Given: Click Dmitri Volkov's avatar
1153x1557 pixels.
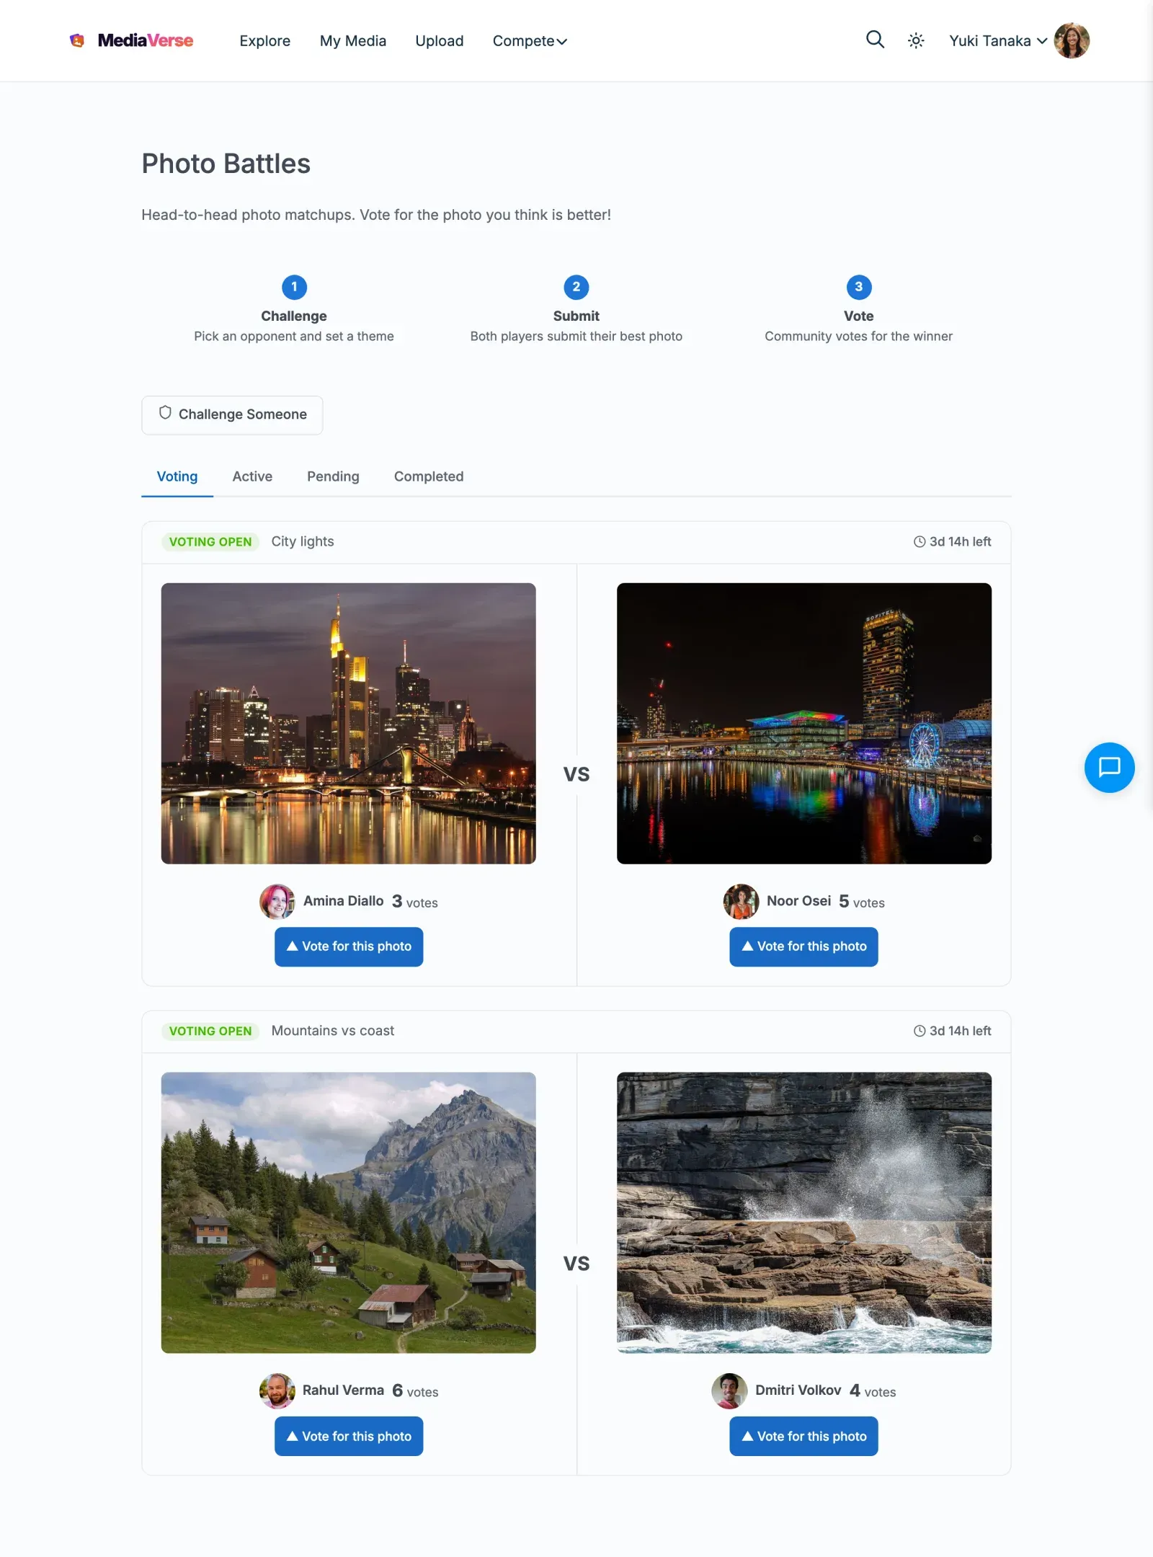Looking at the screenshot, I should [x=730, y=1391].
